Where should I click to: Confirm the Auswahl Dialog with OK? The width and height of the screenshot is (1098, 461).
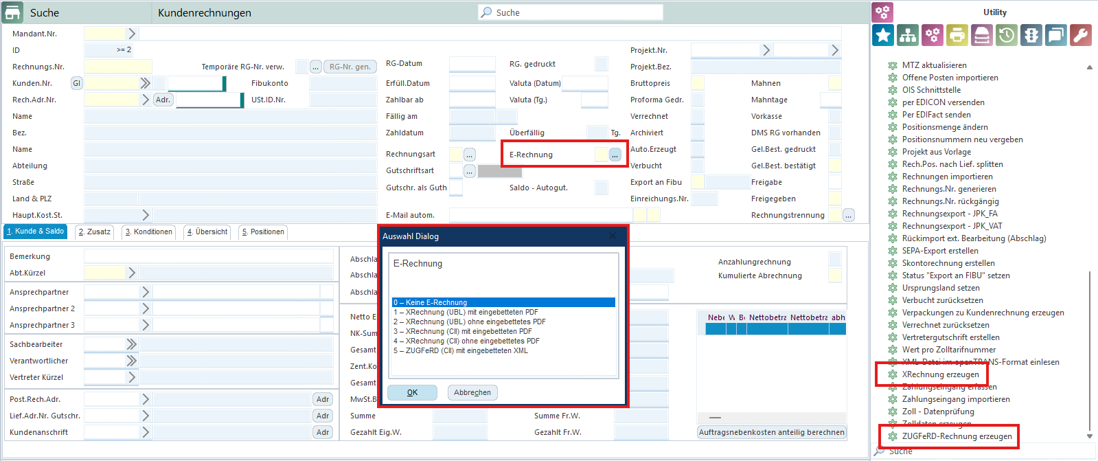(412, 392)
